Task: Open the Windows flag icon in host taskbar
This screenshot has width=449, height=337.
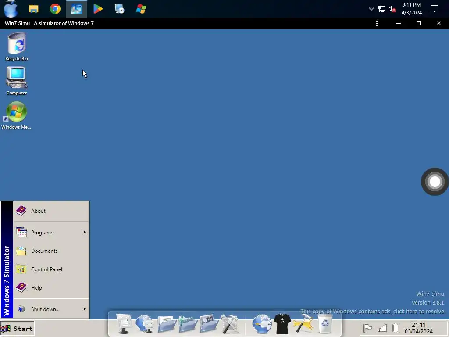Action: (x=141, y=9)
